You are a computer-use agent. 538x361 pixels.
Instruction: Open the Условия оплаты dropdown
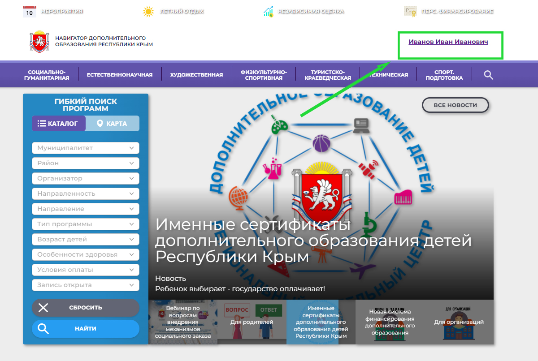pyautogui.click(x=86, y=270)
